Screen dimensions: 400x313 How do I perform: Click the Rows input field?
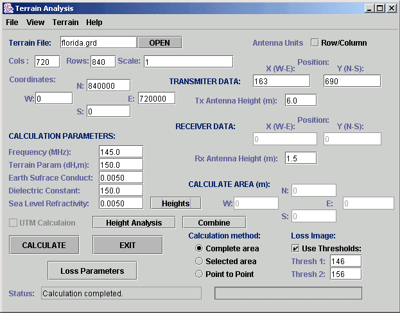coord(103,62)
